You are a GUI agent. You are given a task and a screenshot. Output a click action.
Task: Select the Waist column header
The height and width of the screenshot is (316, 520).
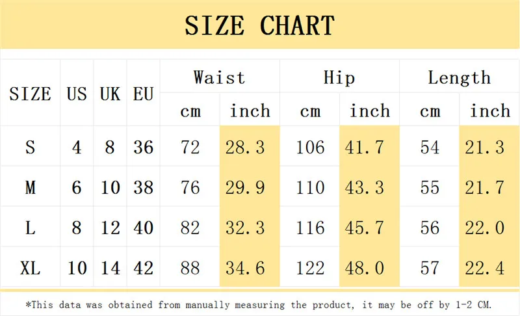point(220,77)
